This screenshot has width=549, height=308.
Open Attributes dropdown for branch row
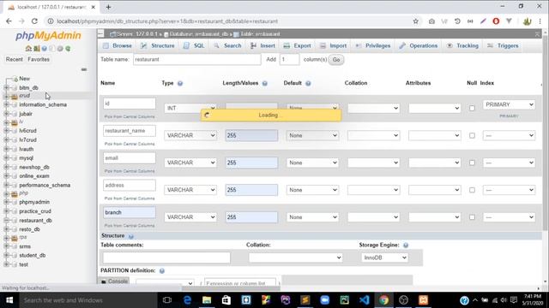point(435,217)
